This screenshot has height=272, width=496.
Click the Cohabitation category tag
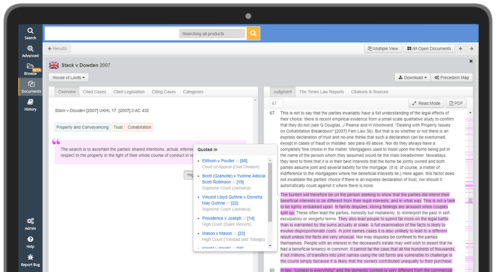tap(139, 127)
